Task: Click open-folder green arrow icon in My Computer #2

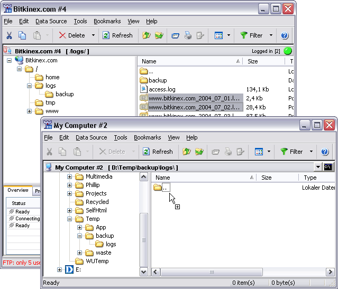Action: 199,152
